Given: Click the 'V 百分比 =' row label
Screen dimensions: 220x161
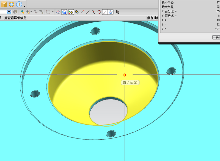Looking at the screenshot, I should pyautogui.click(x=169, y=16).
